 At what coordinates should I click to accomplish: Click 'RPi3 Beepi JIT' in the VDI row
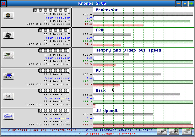point(57,74)
